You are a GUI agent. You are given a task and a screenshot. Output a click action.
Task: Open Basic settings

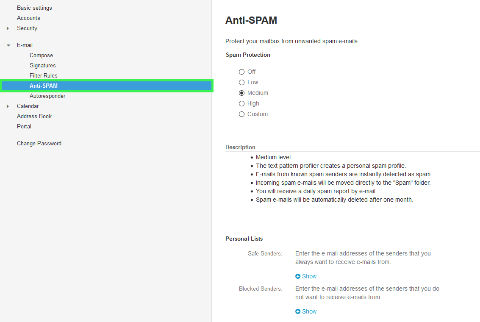coord(34,8)
